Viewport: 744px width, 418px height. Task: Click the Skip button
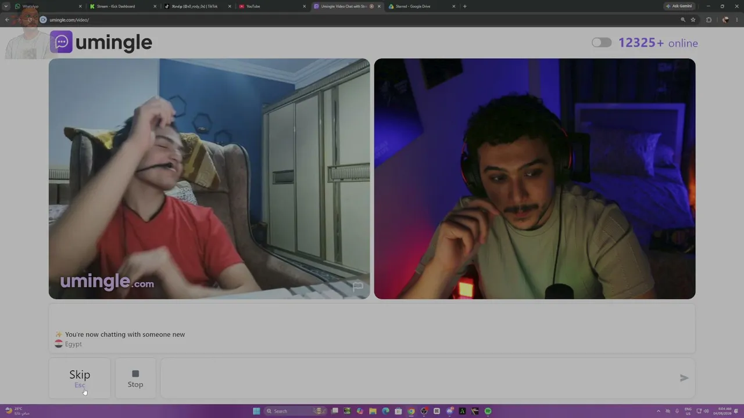80,378
